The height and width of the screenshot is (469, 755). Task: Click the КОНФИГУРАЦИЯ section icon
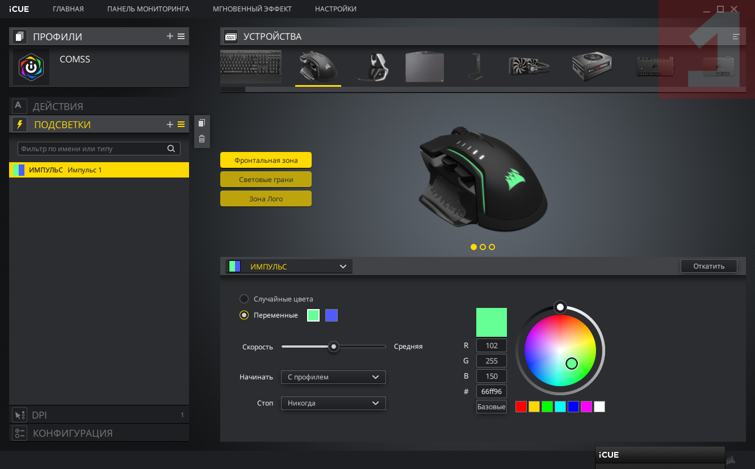19,433
